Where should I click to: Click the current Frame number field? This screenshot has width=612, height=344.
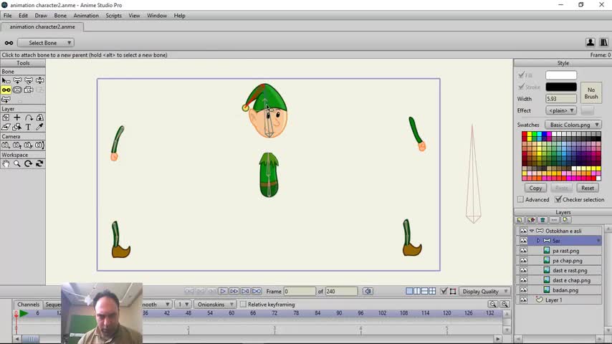pyautogui.click(x=300, y=291)
